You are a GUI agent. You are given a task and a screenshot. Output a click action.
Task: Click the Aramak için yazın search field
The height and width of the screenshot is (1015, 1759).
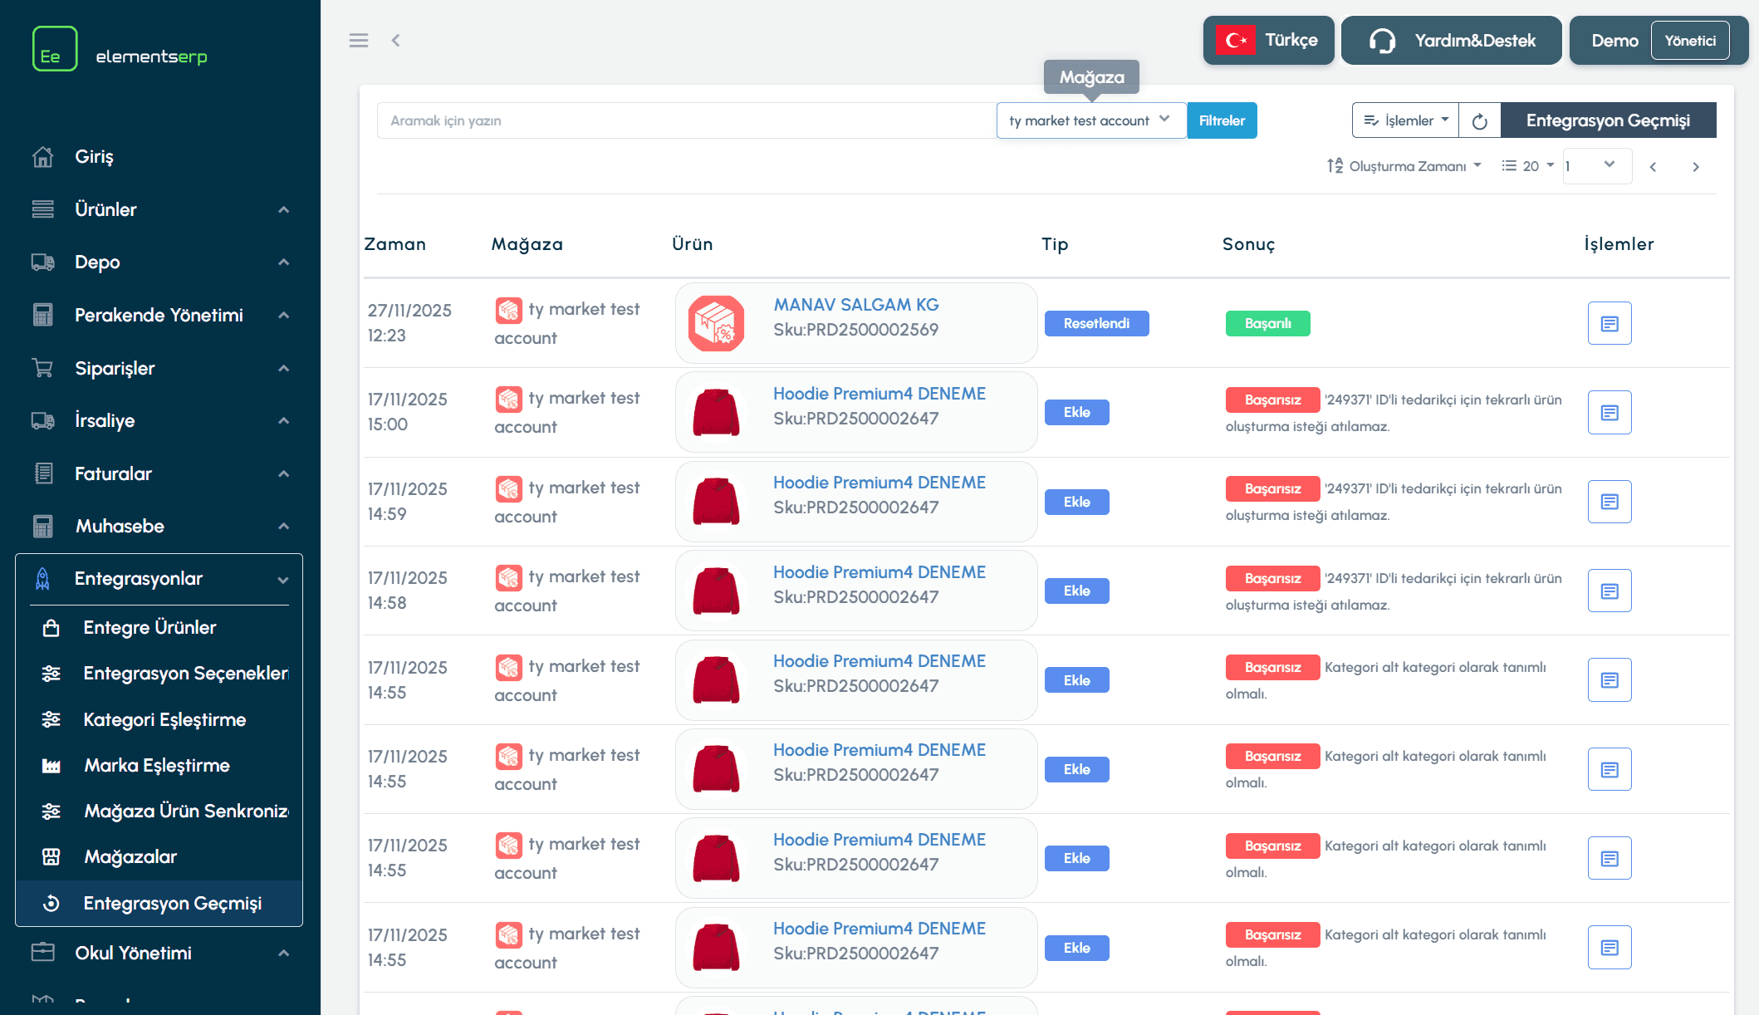point(685,120)
